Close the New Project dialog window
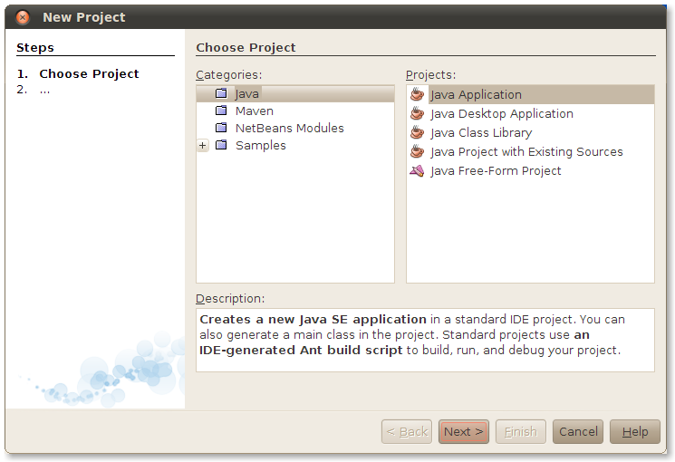Screen dimensions: 675x462 tap(23, 17)
